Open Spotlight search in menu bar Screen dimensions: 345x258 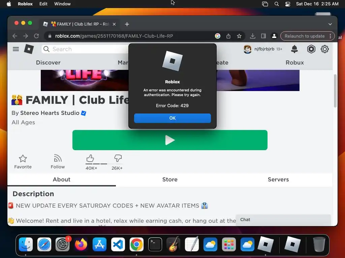pos(277,4)
